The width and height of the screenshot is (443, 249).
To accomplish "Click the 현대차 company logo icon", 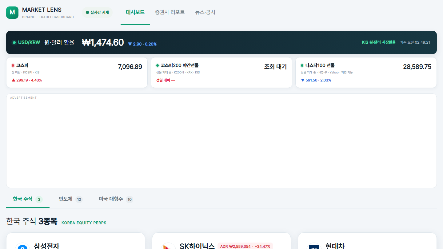I will [314, 247].
